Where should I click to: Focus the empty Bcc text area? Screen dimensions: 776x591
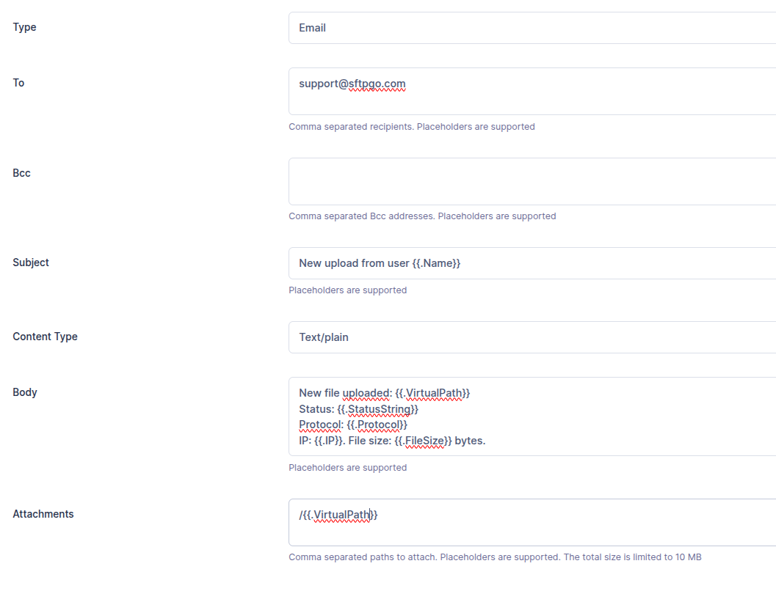point(532,181)
